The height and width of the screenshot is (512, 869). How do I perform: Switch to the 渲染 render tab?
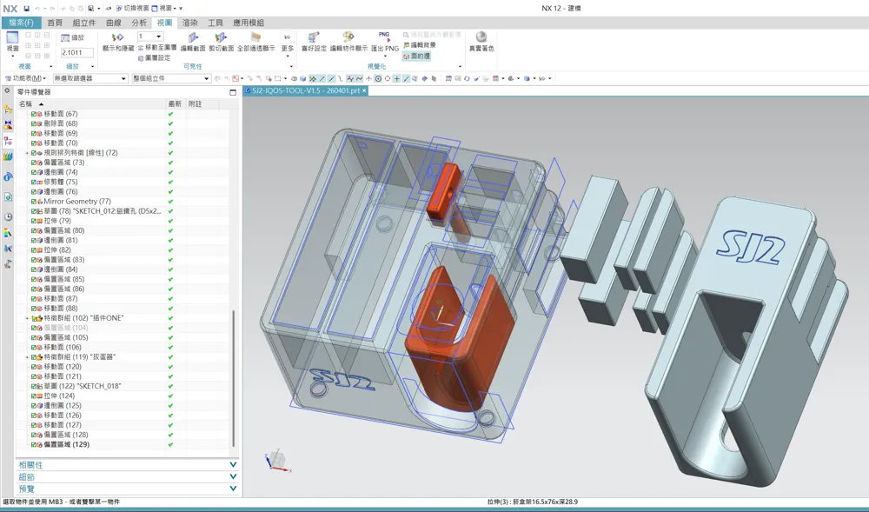[x=190, y=23]
